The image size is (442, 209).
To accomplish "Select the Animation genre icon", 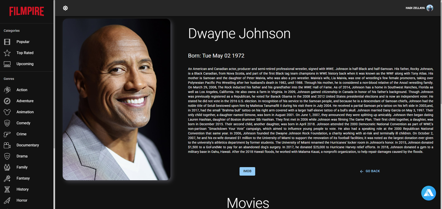I will pos(7,112).
